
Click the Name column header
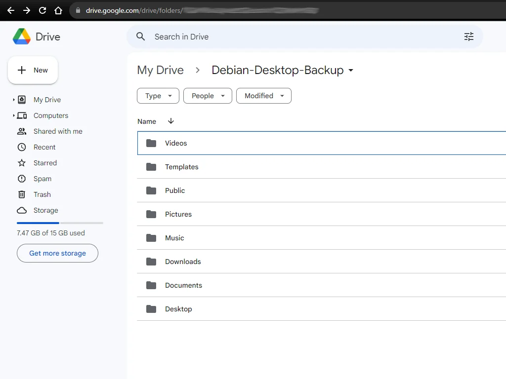(x=147, y=121)
